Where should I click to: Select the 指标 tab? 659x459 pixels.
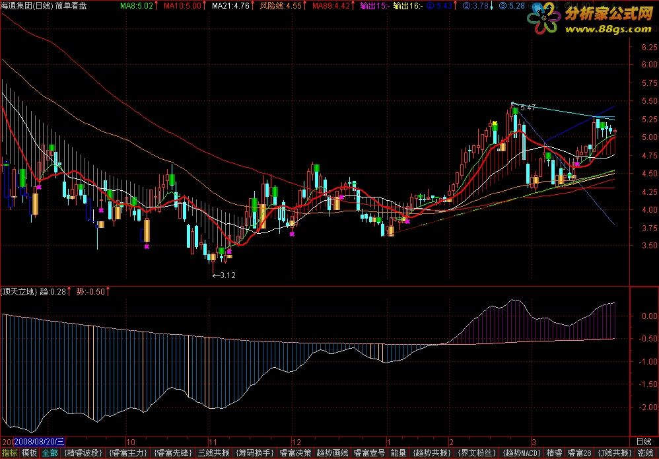[10, 453]
